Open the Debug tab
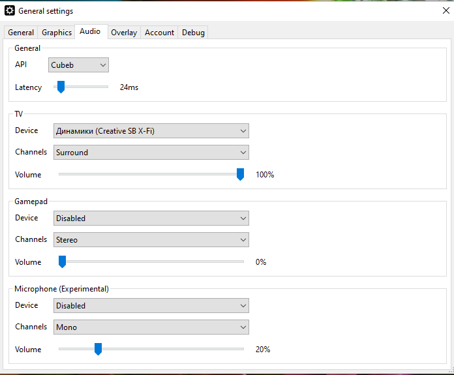The image size is (454, 375). tap(193, 33)
